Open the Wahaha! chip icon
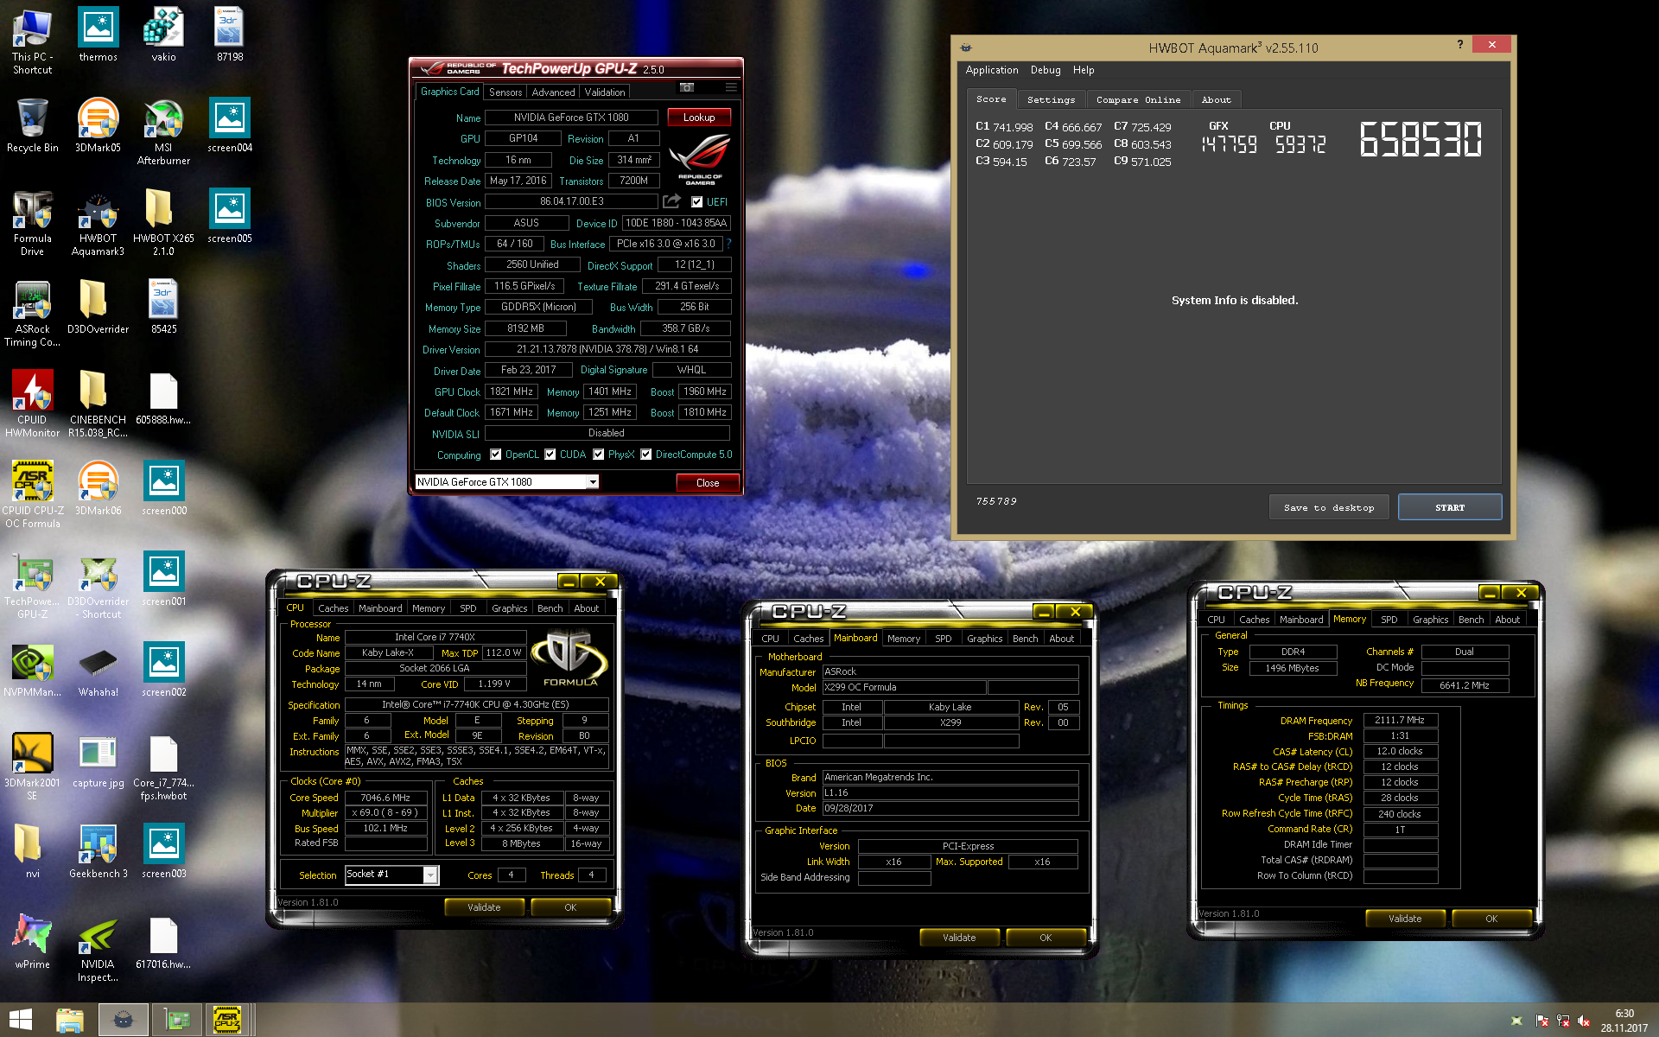 98,670
